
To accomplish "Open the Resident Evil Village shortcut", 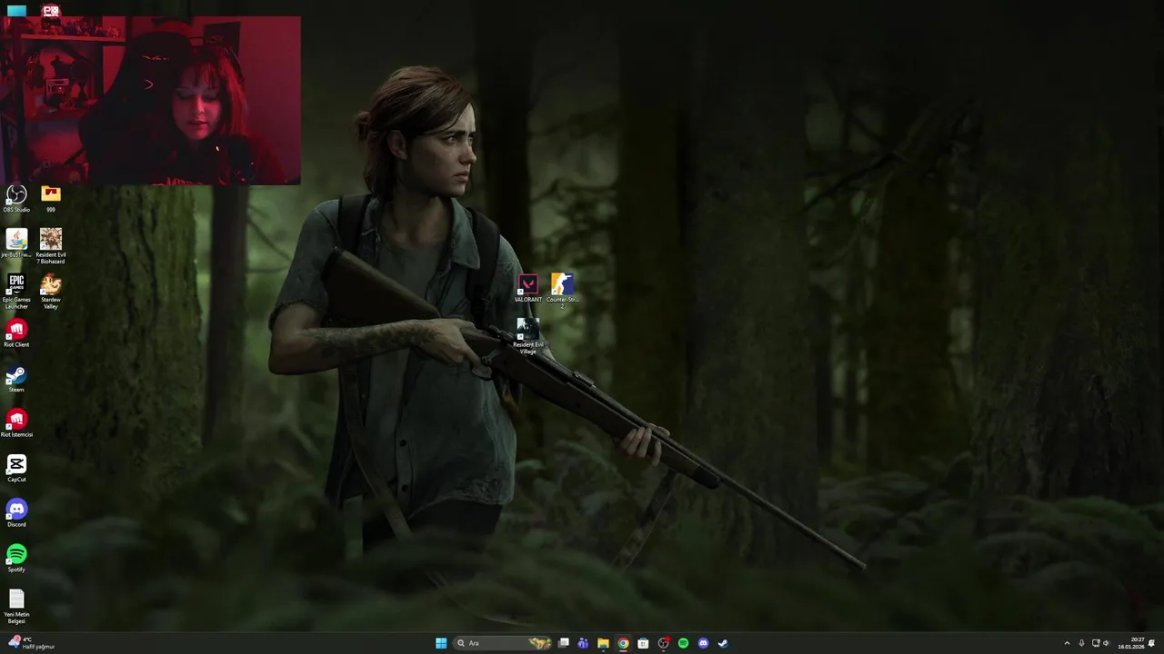I will [x=527, y=336].
